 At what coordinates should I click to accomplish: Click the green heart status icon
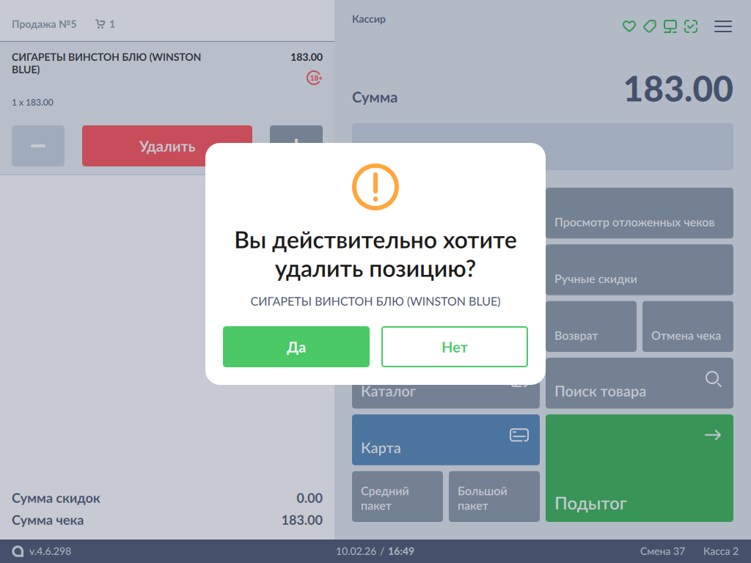point(629,26)
